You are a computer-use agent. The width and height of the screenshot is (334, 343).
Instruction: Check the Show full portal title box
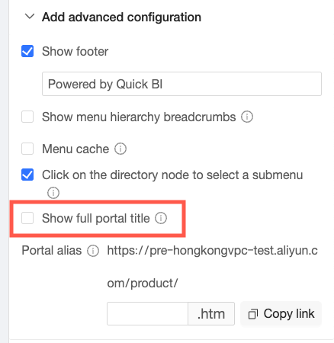27,218
